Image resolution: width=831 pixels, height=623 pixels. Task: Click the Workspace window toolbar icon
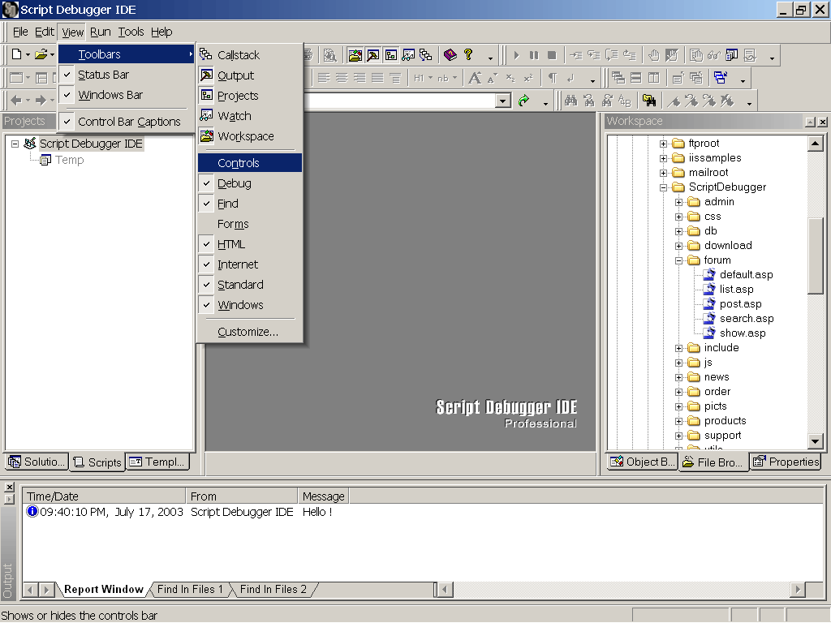[x=355, y=55]
